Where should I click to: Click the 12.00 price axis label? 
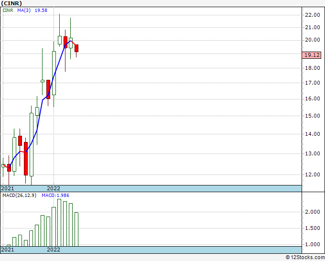(313, 174)
